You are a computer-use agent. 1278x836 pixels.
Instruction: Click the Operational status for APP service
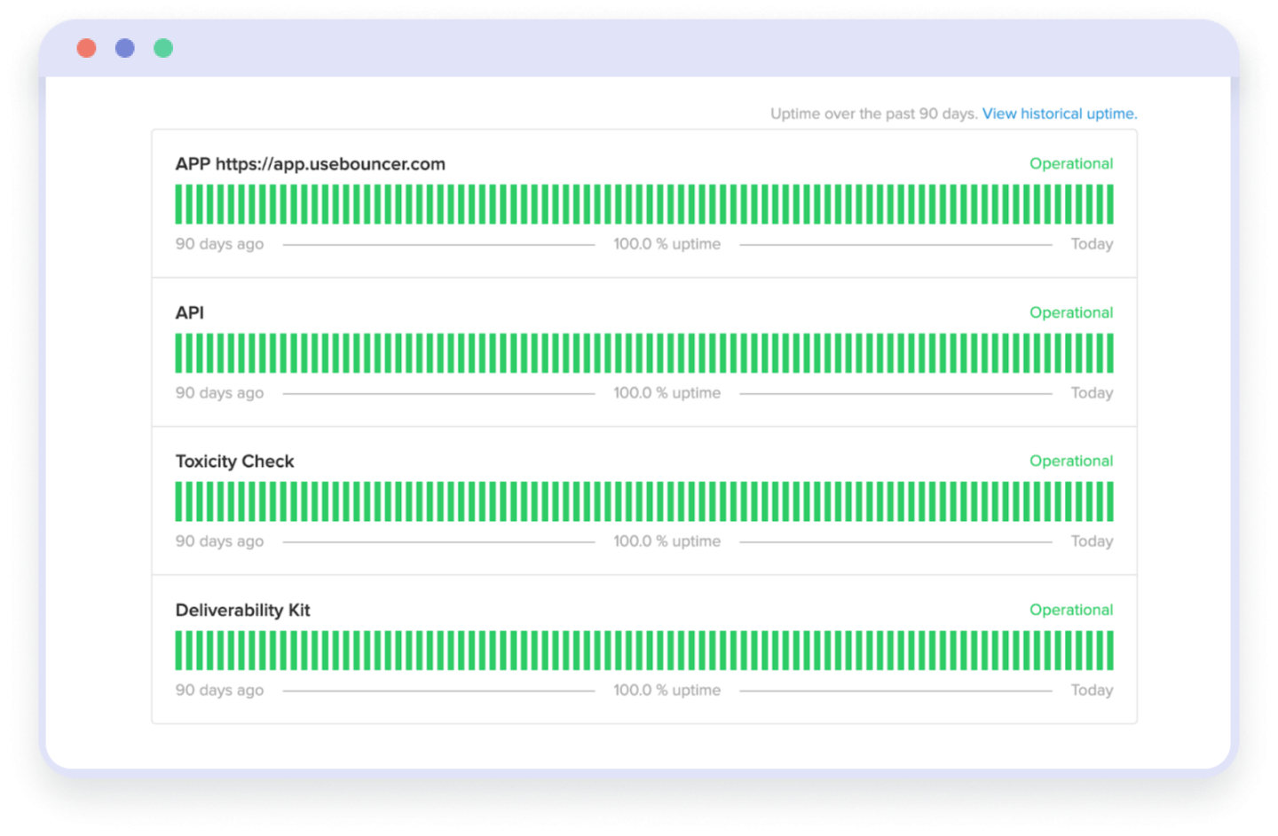(1071, 163)
